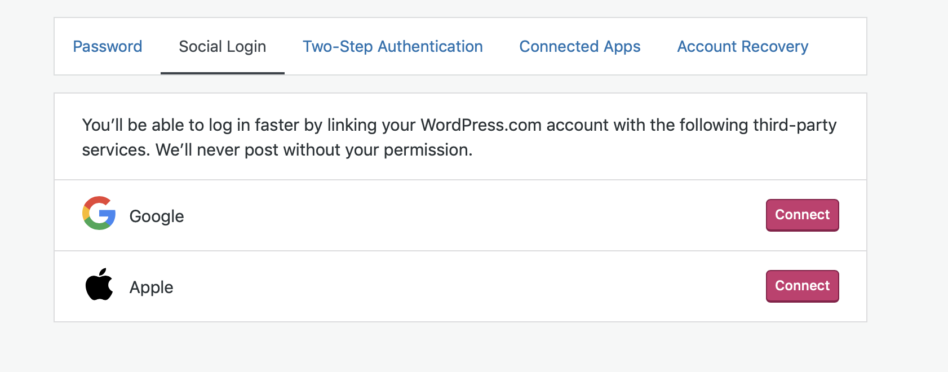Viewport: 948px width, 372px height.
Task: Click the Apple logo icon
Action: tap(99, 285)
